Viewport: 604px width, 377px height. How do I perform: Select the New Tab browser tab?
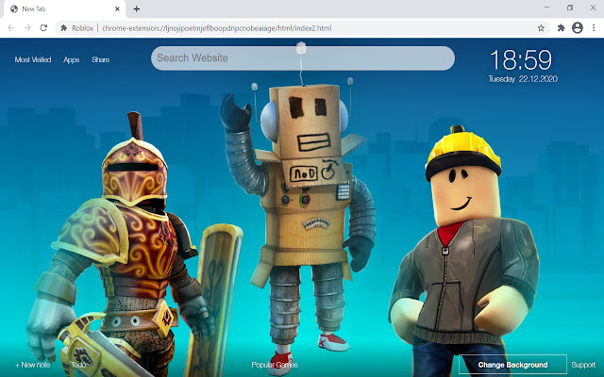(65, 8)
